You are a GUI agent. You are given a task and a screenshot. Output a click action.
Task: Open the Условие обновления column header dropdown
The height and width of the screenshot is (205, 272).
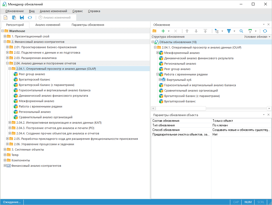(x=269, y=37)
